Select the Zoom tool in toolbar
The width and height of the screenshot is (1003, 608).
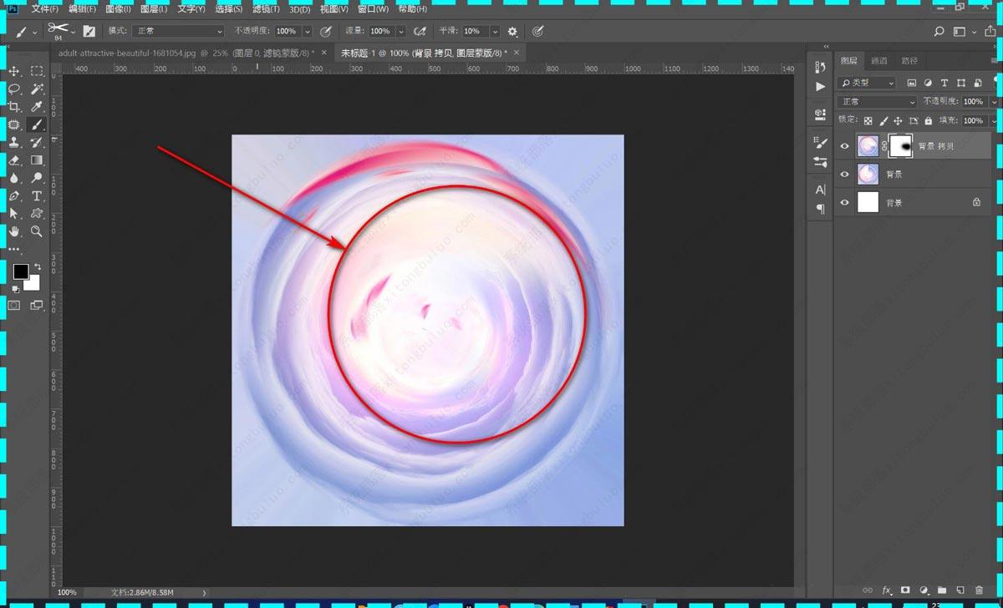(x=37, y=231)
